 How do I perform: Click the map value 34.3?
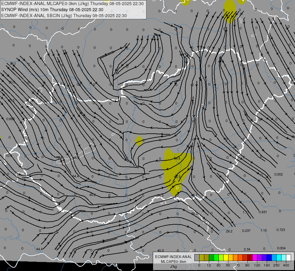160,195
